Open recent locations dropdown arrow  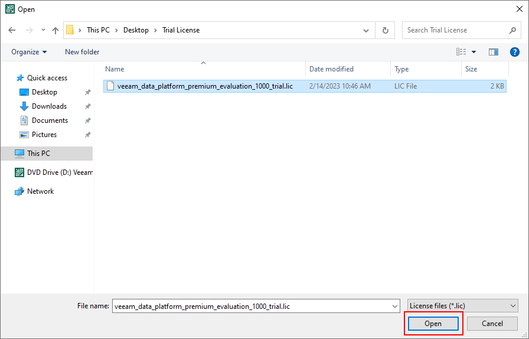[43, 30]
